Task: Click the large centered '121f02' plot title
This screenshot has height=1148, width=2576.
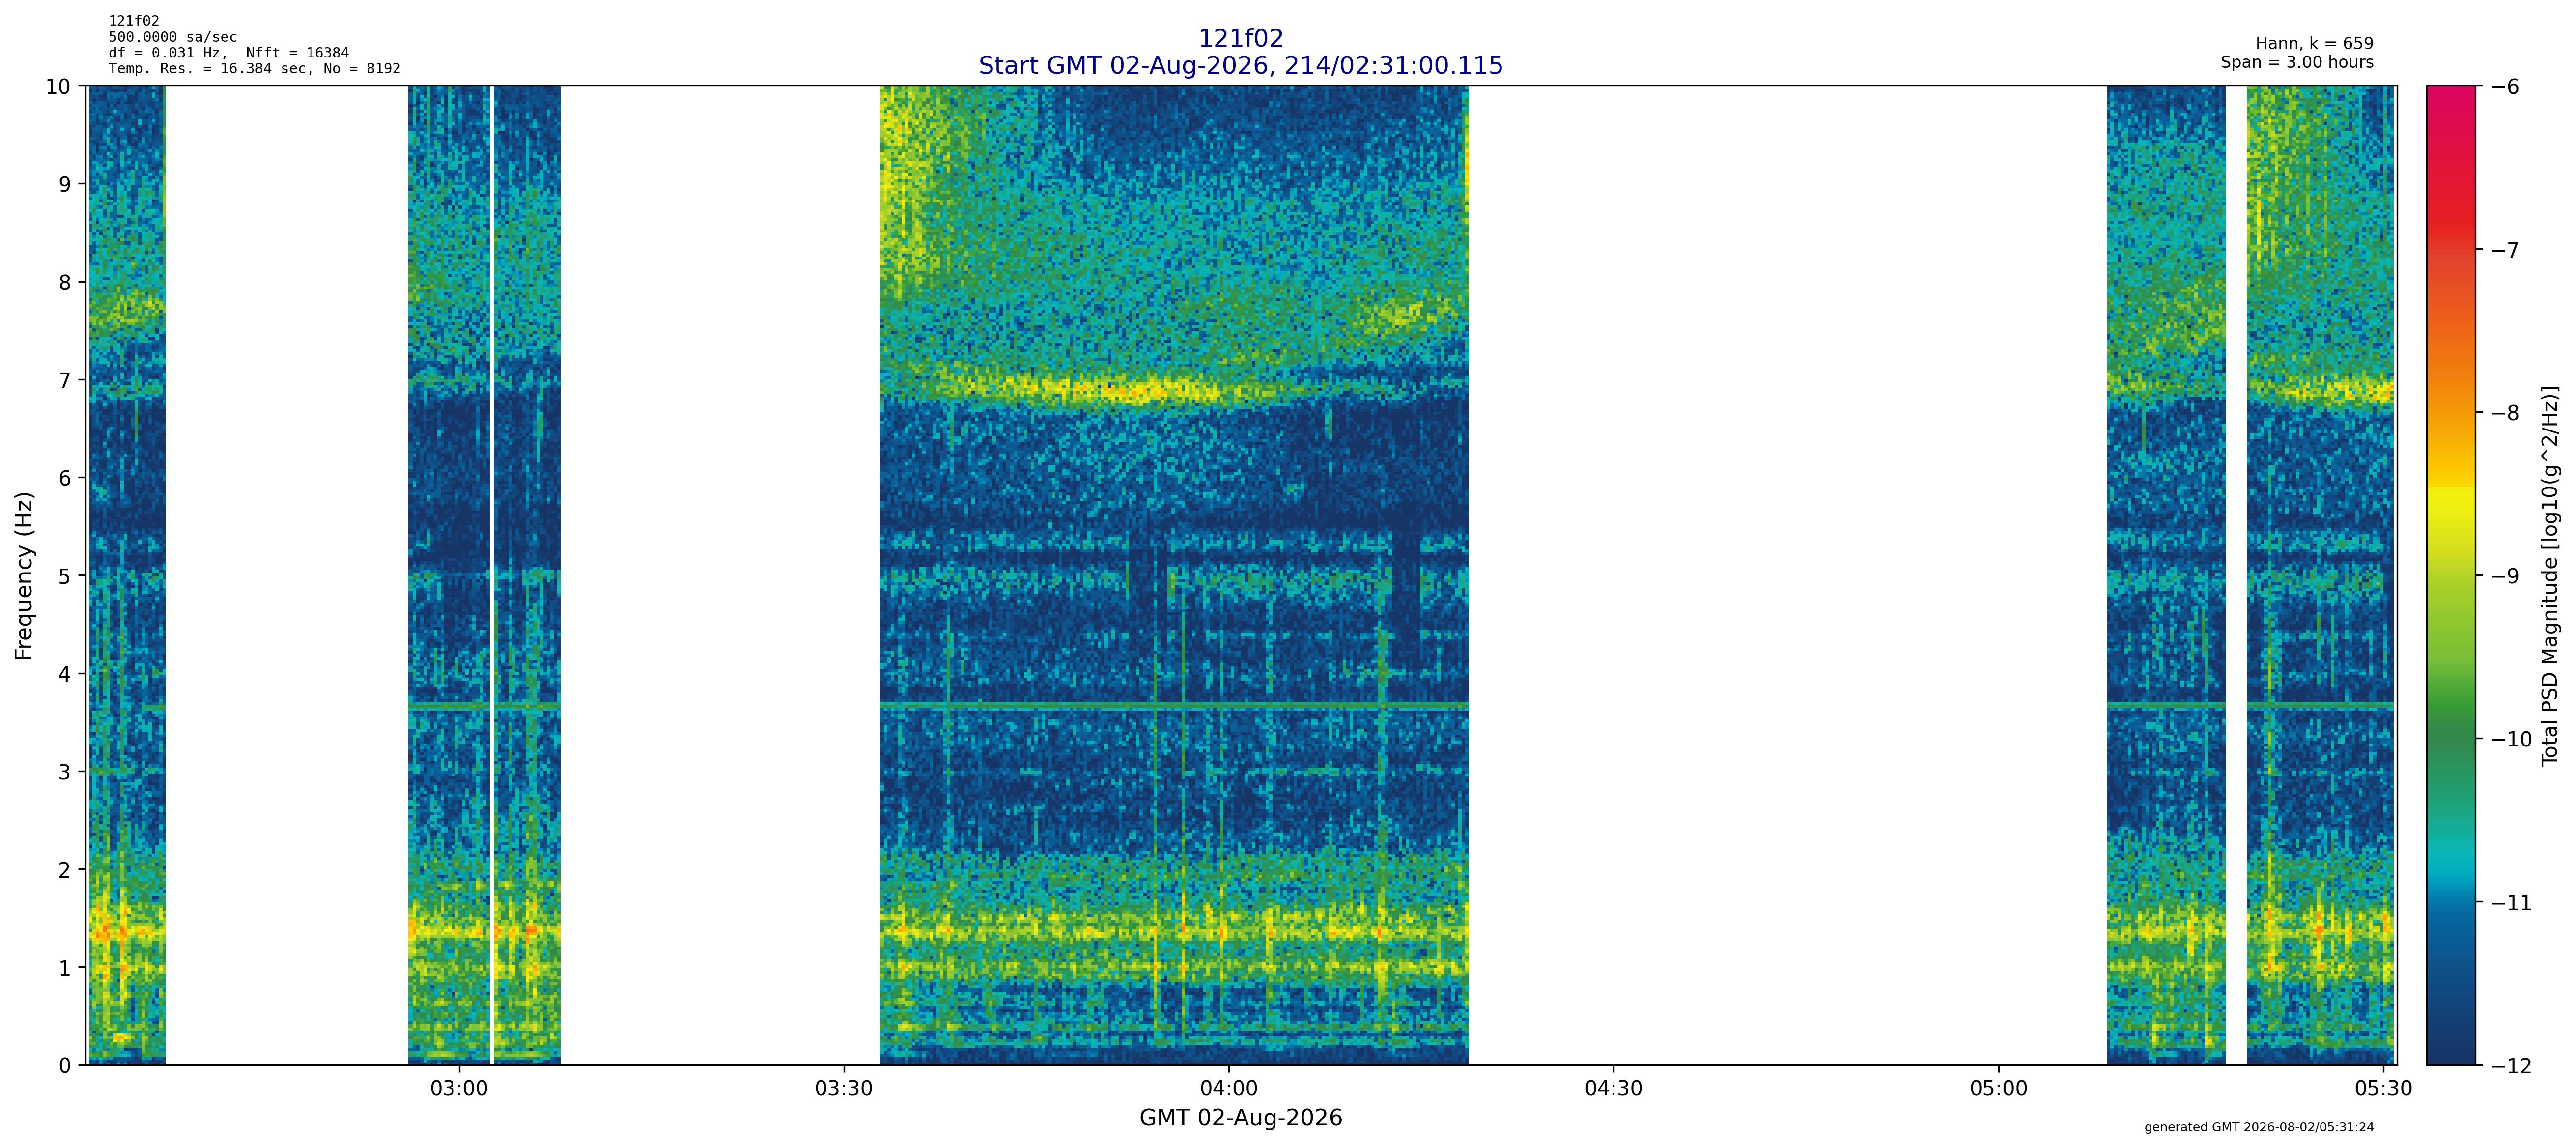Action: tap(1240, 39)
